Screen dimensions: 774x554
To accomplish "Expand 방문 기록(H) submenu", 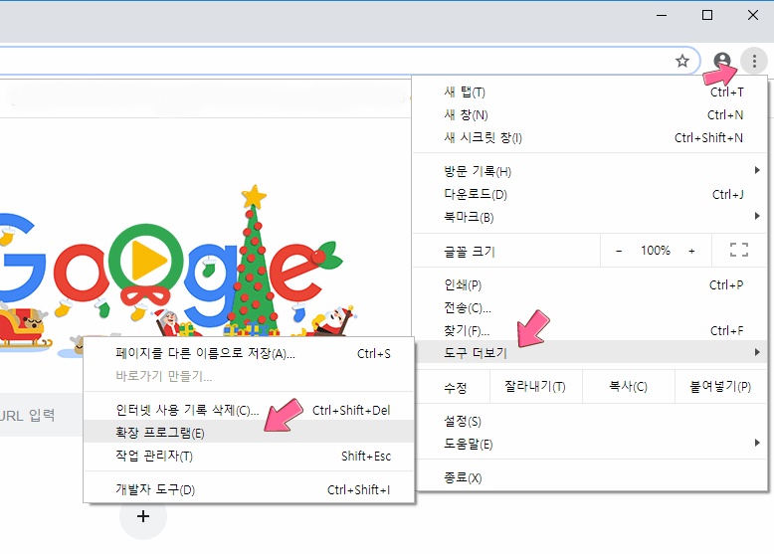I will pyautogui.click(x=590, y=171).
